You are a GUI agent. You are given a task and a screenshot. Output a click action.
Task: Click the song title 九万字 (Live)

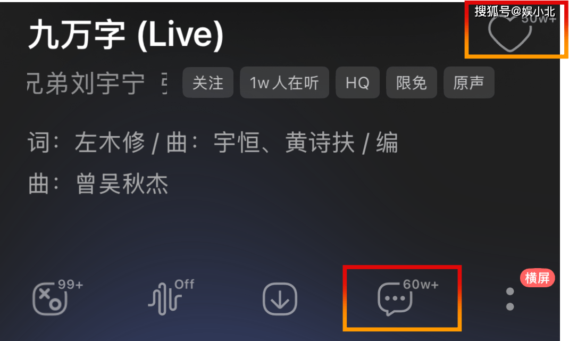click(125, 35)
